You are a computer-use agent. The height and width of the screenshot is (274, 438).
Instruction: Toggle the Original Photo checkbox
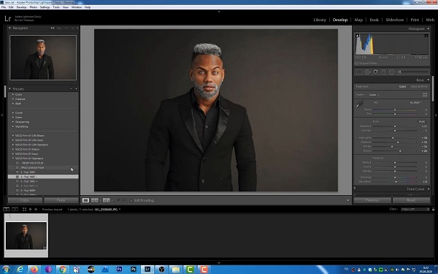point(356,64)
